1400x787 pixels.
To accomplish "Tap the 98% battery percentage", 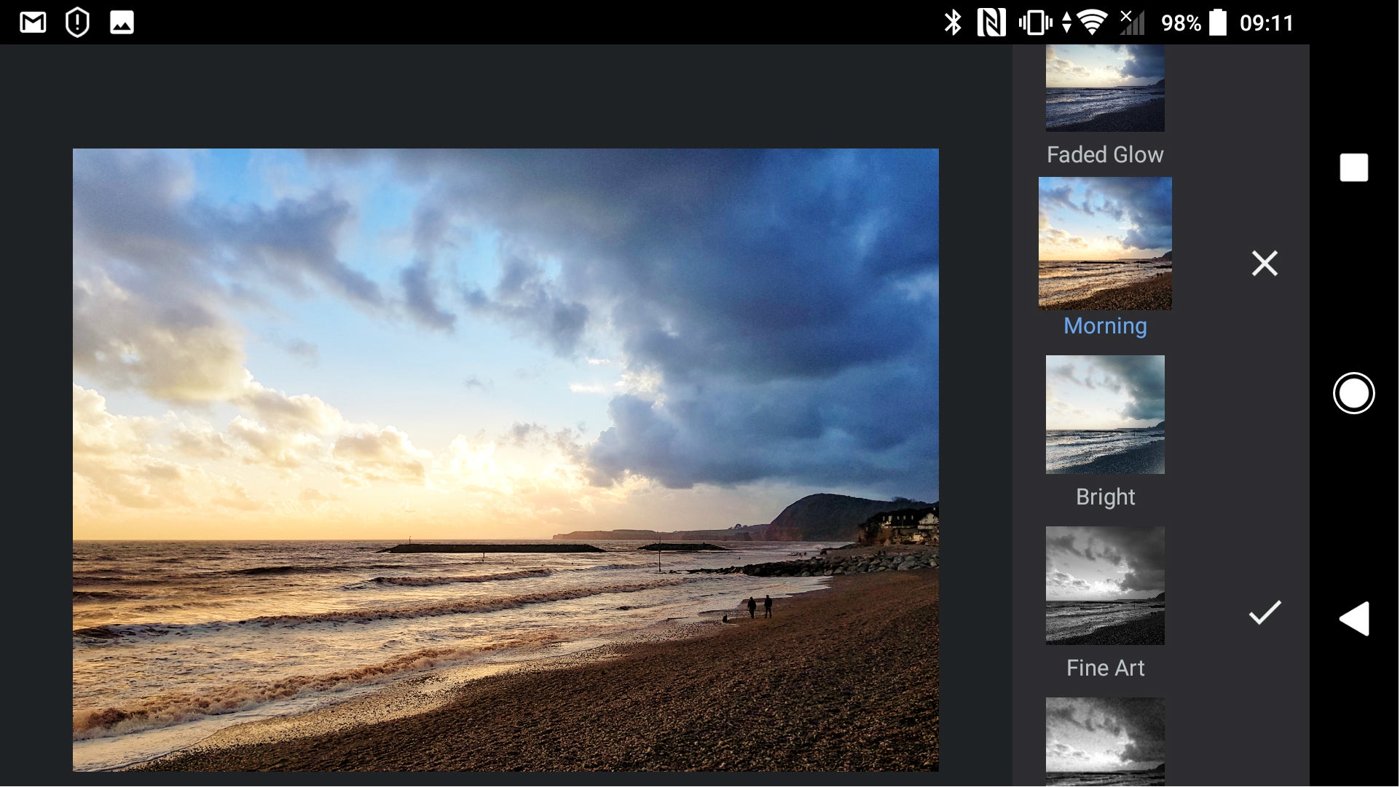I will click(x=1181, y=23).
